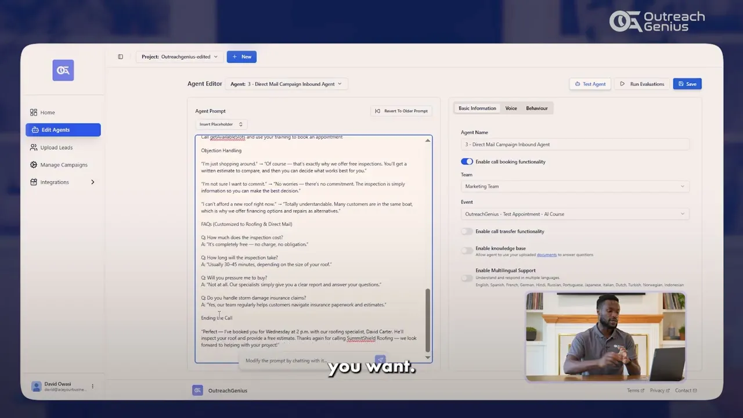Click the prompt text scrollbar thumb

pyautogui.click(x=428, y=320)
